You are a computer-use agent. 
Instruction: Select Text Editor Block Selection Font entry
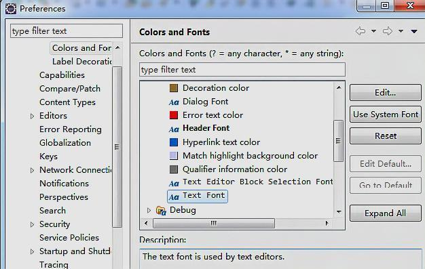tap(257, 182)
